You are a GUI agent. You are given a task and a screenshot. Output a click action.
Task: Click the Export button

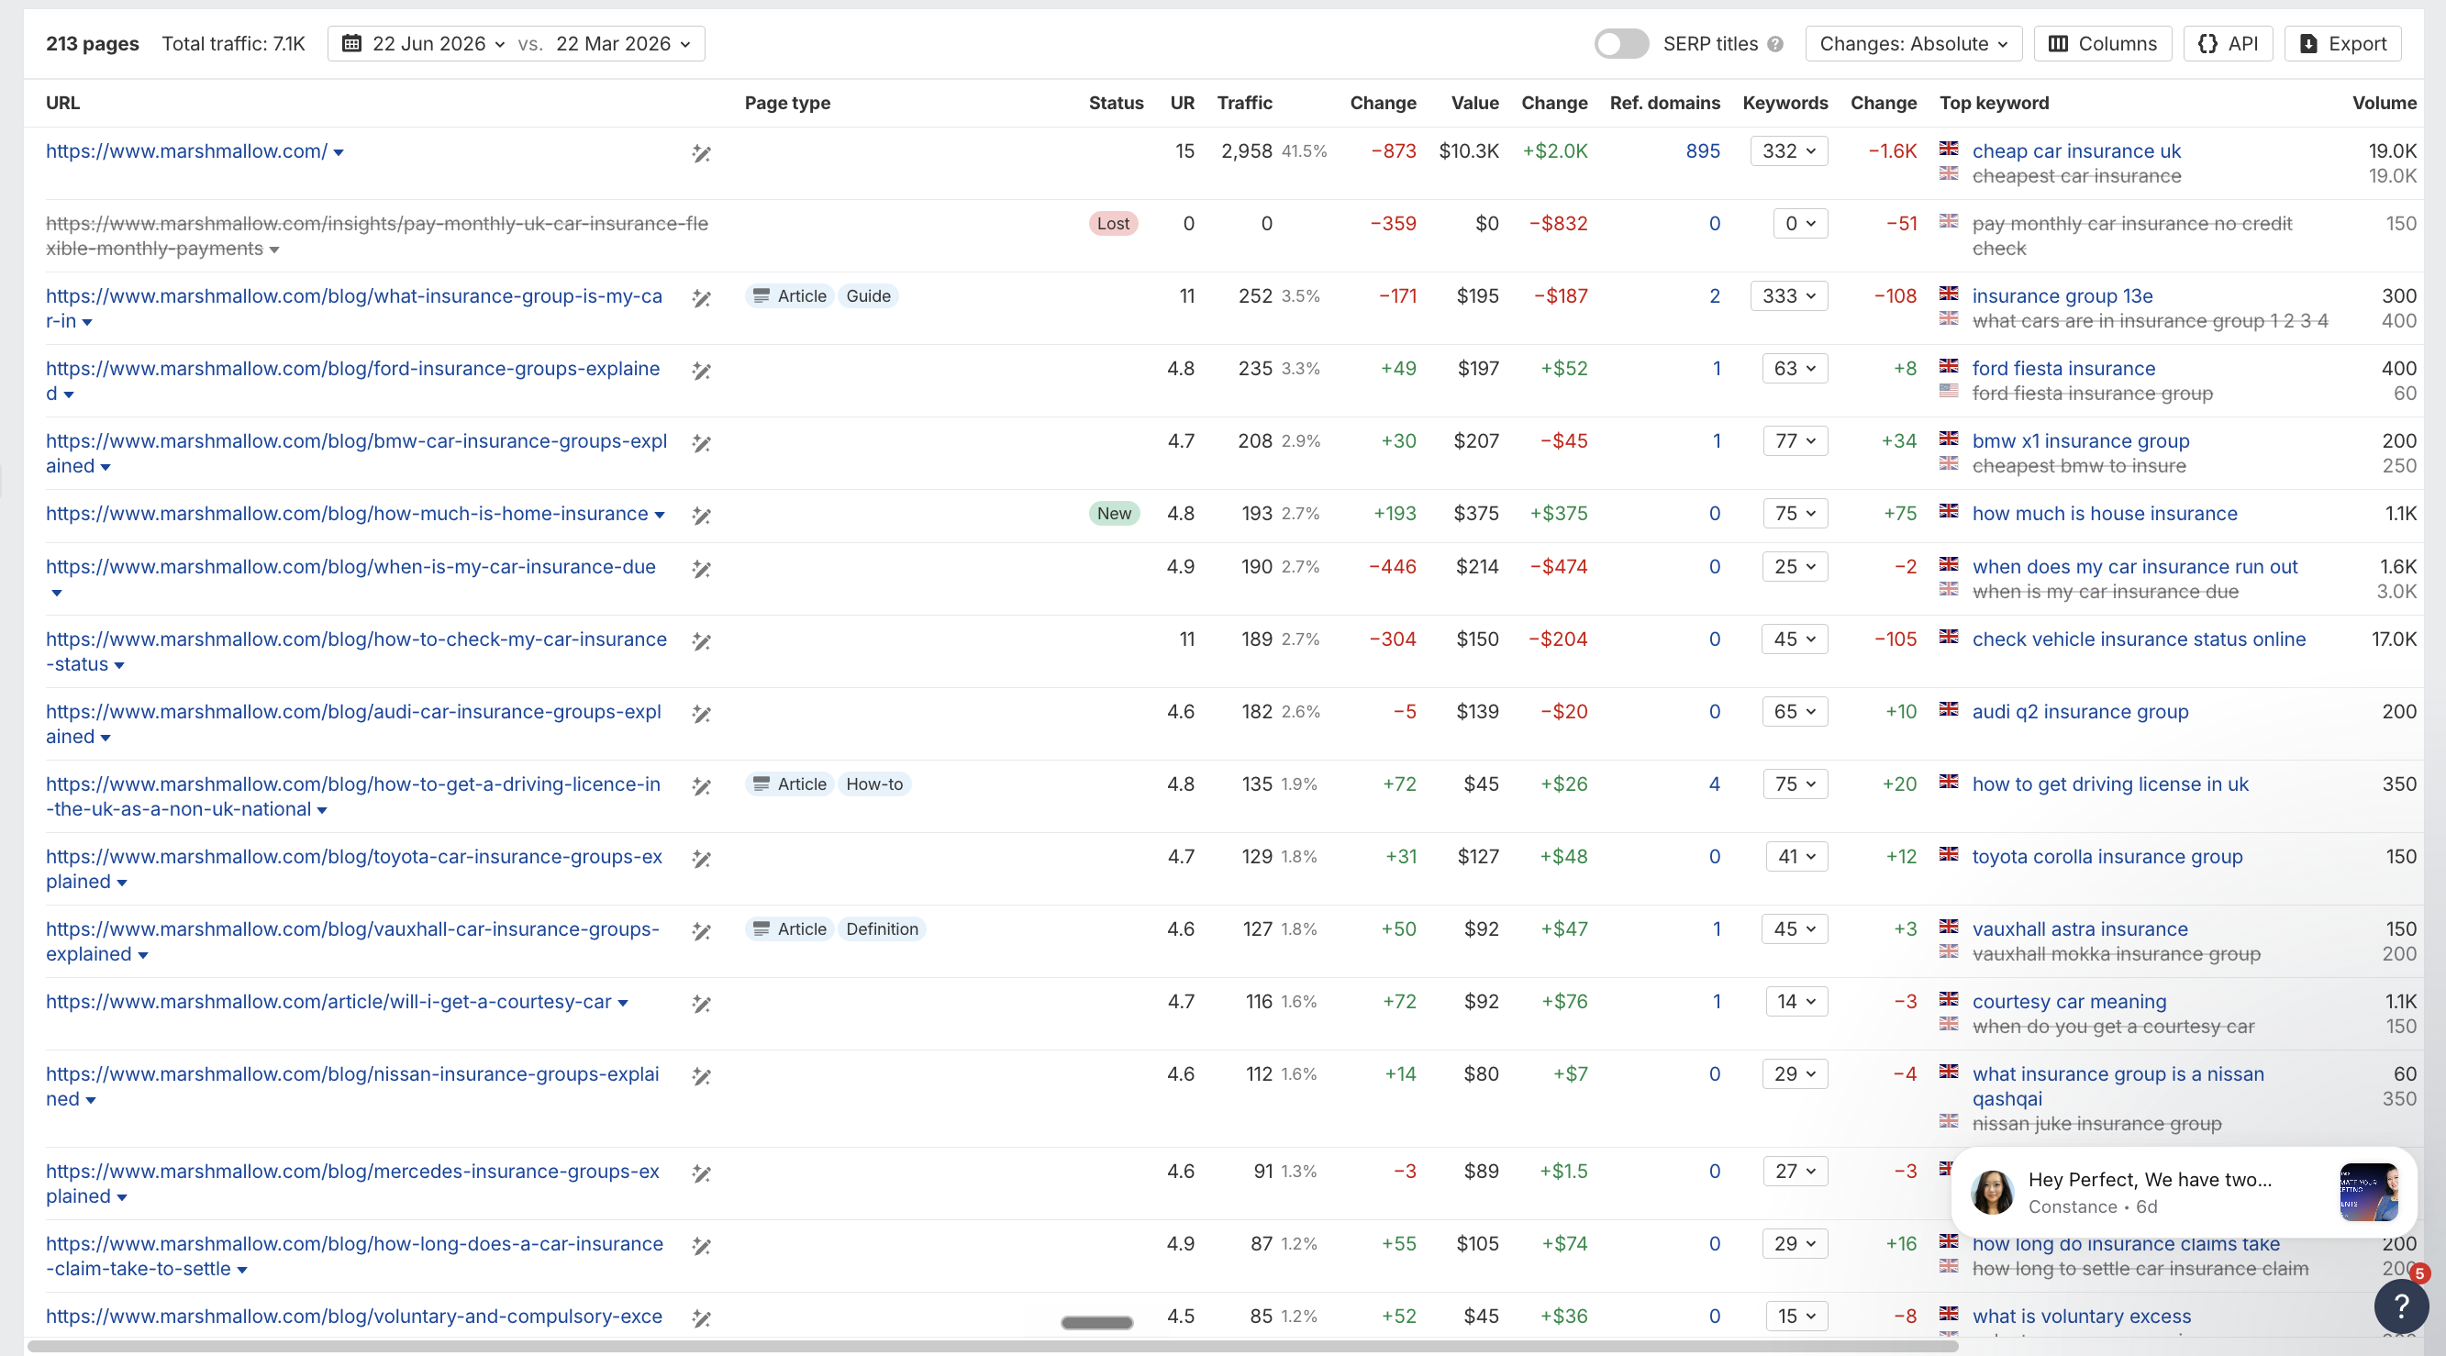tap(2342, 44)
